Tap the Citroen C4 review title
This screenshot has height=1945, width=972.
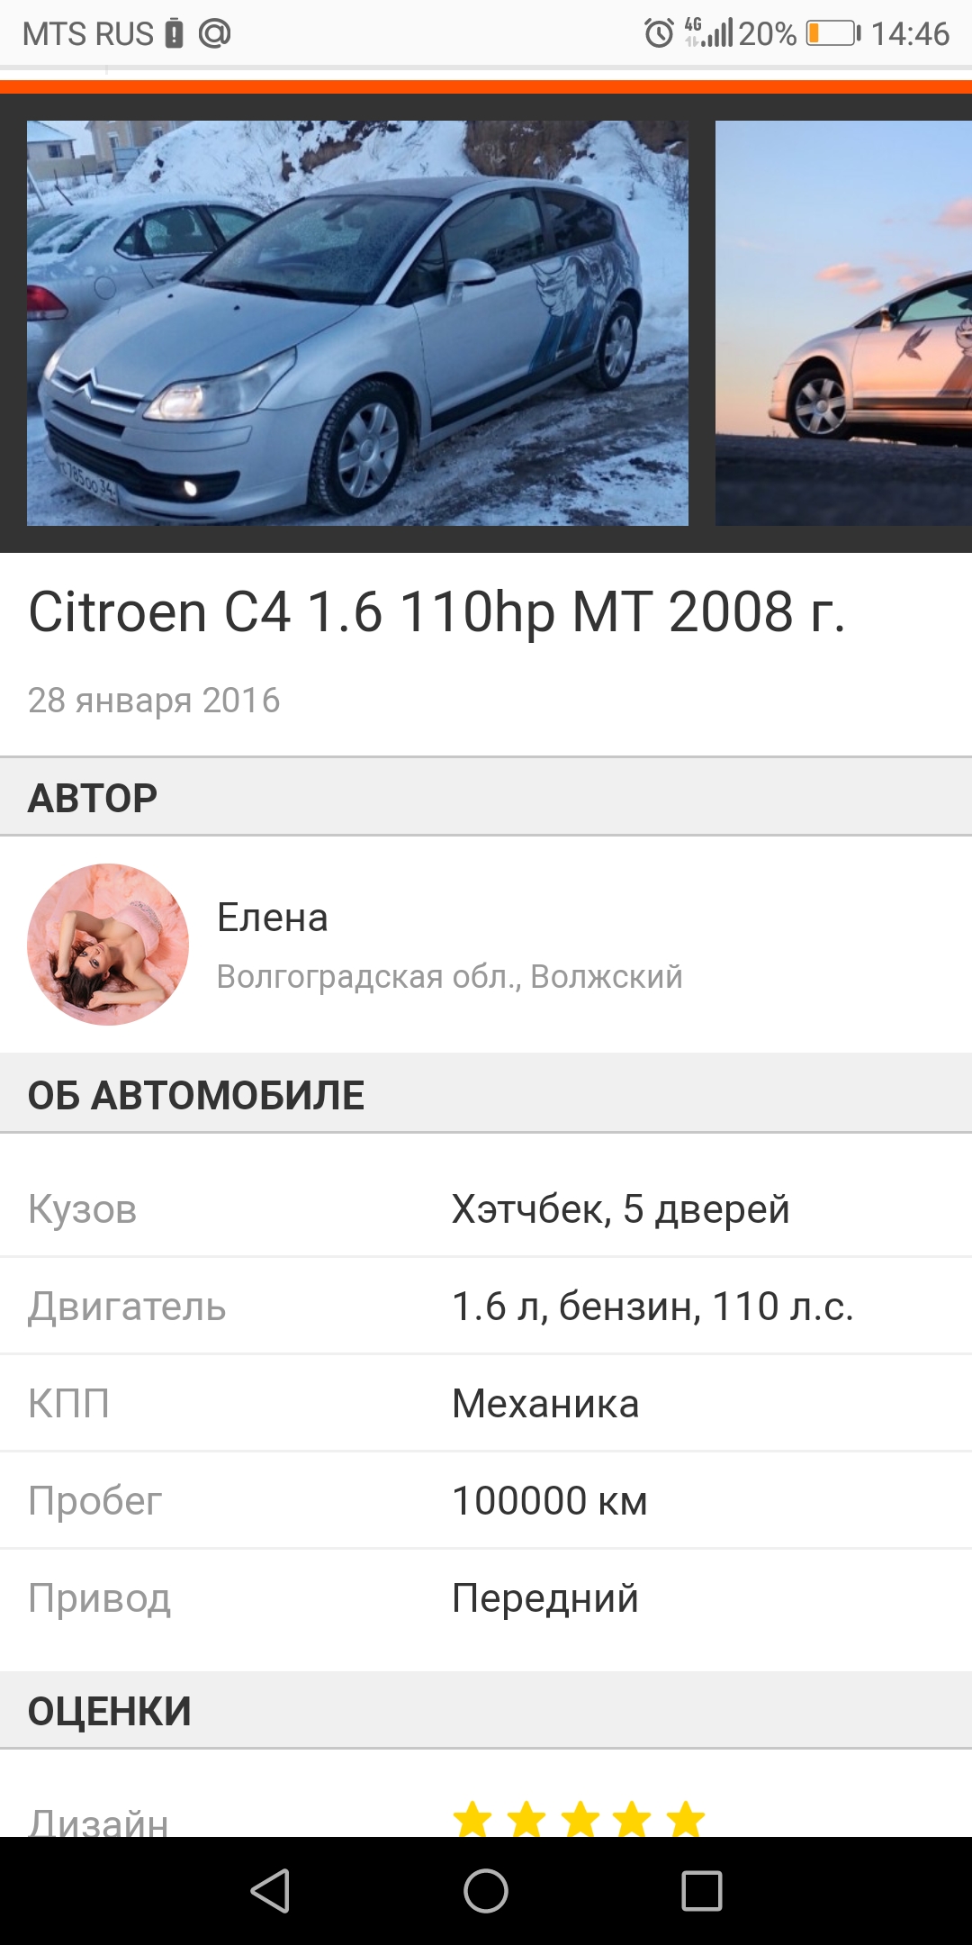click(437, 612)
